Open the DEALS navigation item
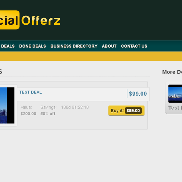 8,46
